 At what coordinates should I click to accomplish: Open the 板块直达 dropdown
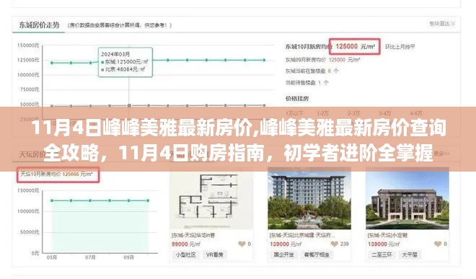tap(442, 23)
